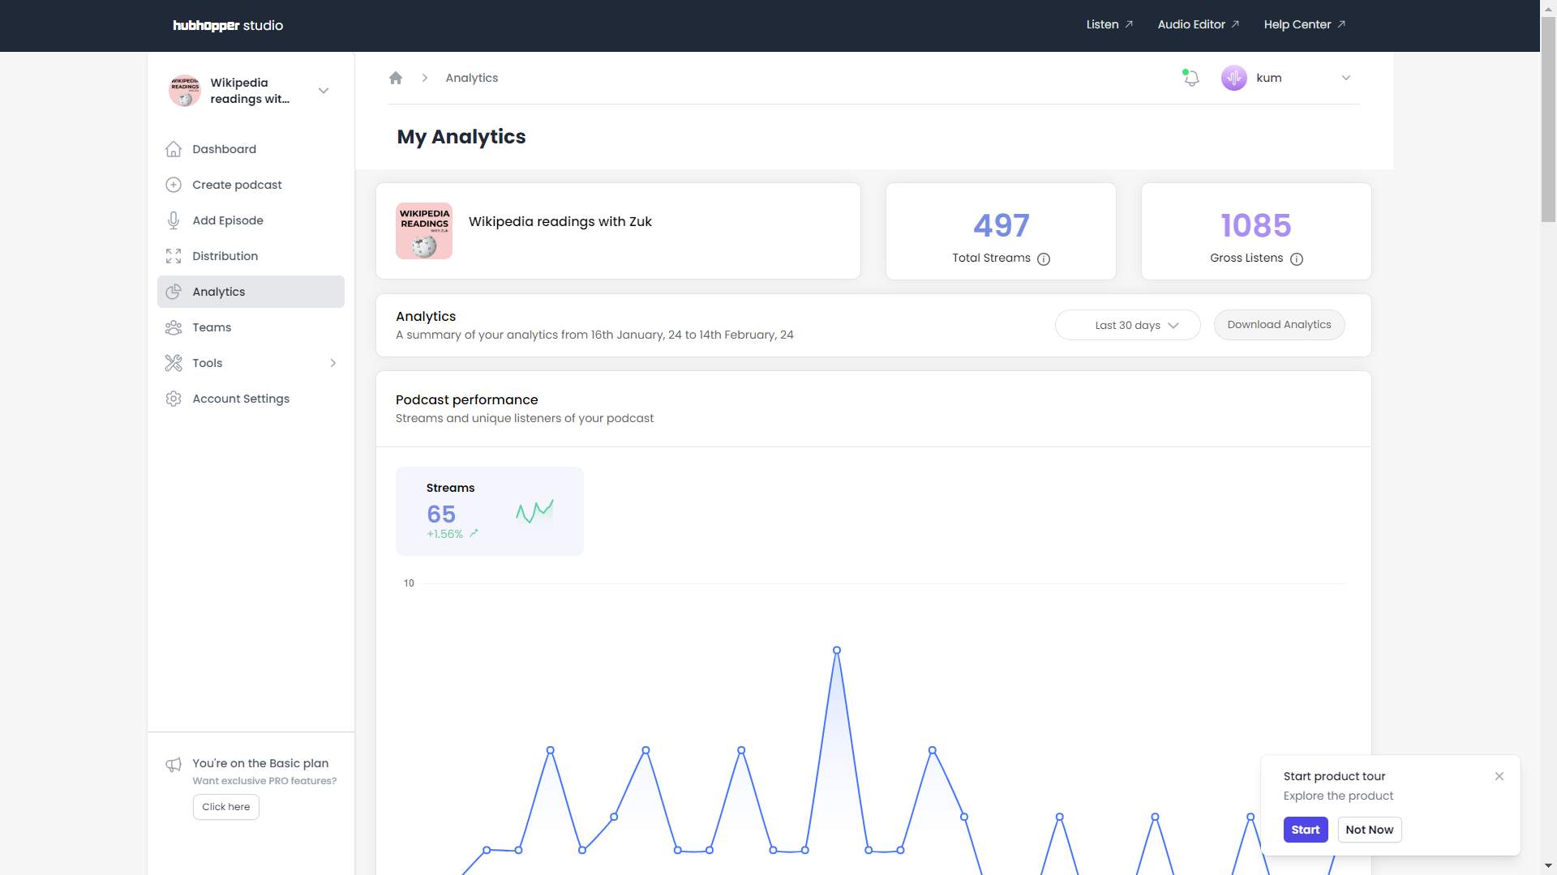
Task: Expand the Tools menu in the sidebar
Action: (x=333, y=363)
